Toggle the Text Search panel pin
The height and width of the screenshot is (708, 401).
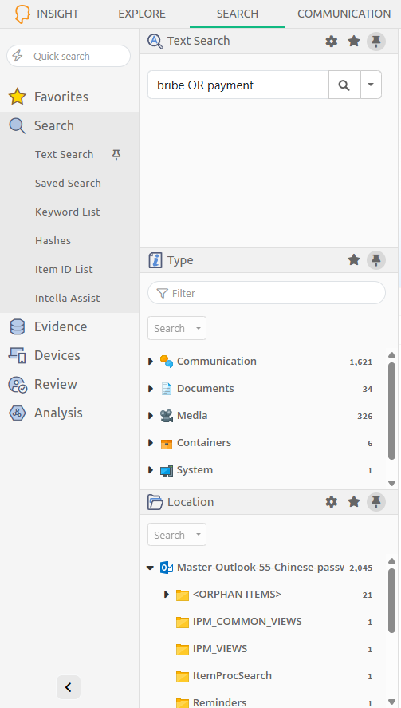coord(376,42)
